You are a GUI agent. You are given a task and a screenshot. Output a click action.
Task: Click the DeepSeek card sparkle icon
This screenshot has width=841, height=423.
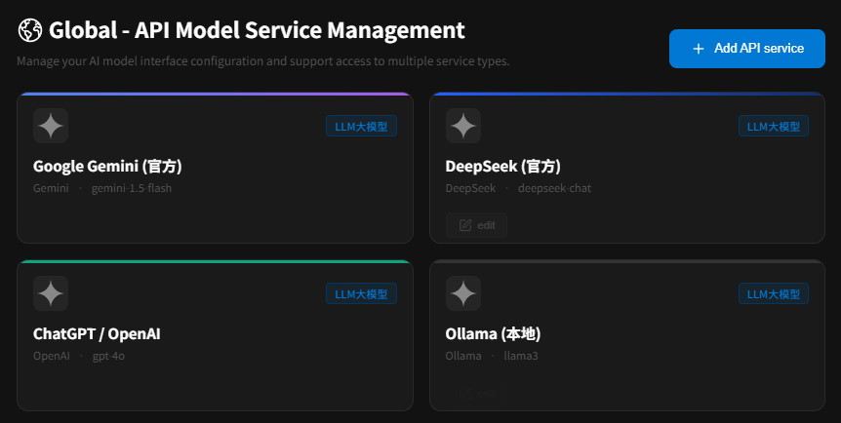pos(463,126)
